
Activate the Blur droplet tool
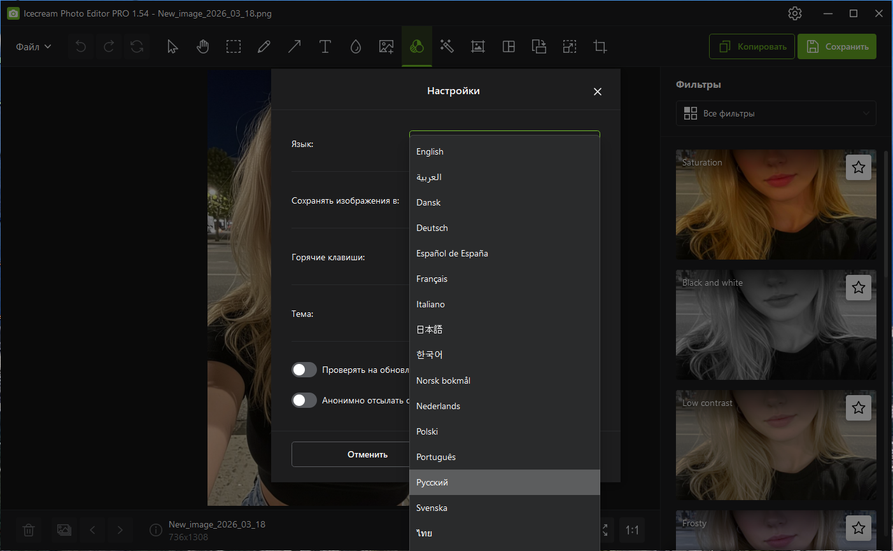(355, 46)
